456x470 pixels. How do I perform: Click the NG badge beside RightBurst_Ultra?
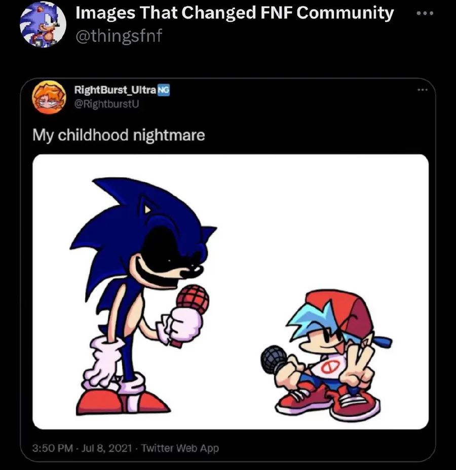163,90
